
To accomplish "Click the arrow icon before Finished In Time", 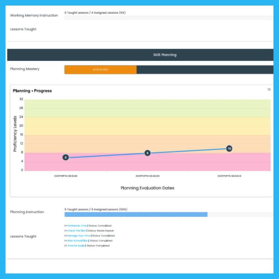I will 65,226.
